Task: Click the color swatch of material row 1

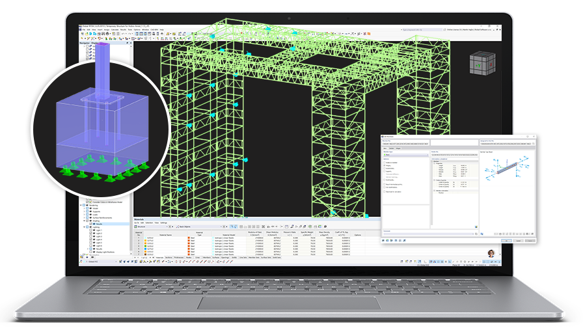Action: click(145, 238)
